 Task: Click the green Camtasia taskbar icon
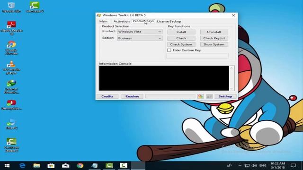[109, 166]
